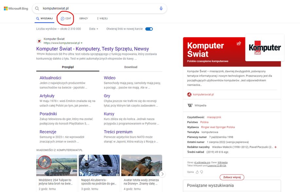Open the Data filter dropdown
Viewport: 300px width, 192px height.
(94, 29)
